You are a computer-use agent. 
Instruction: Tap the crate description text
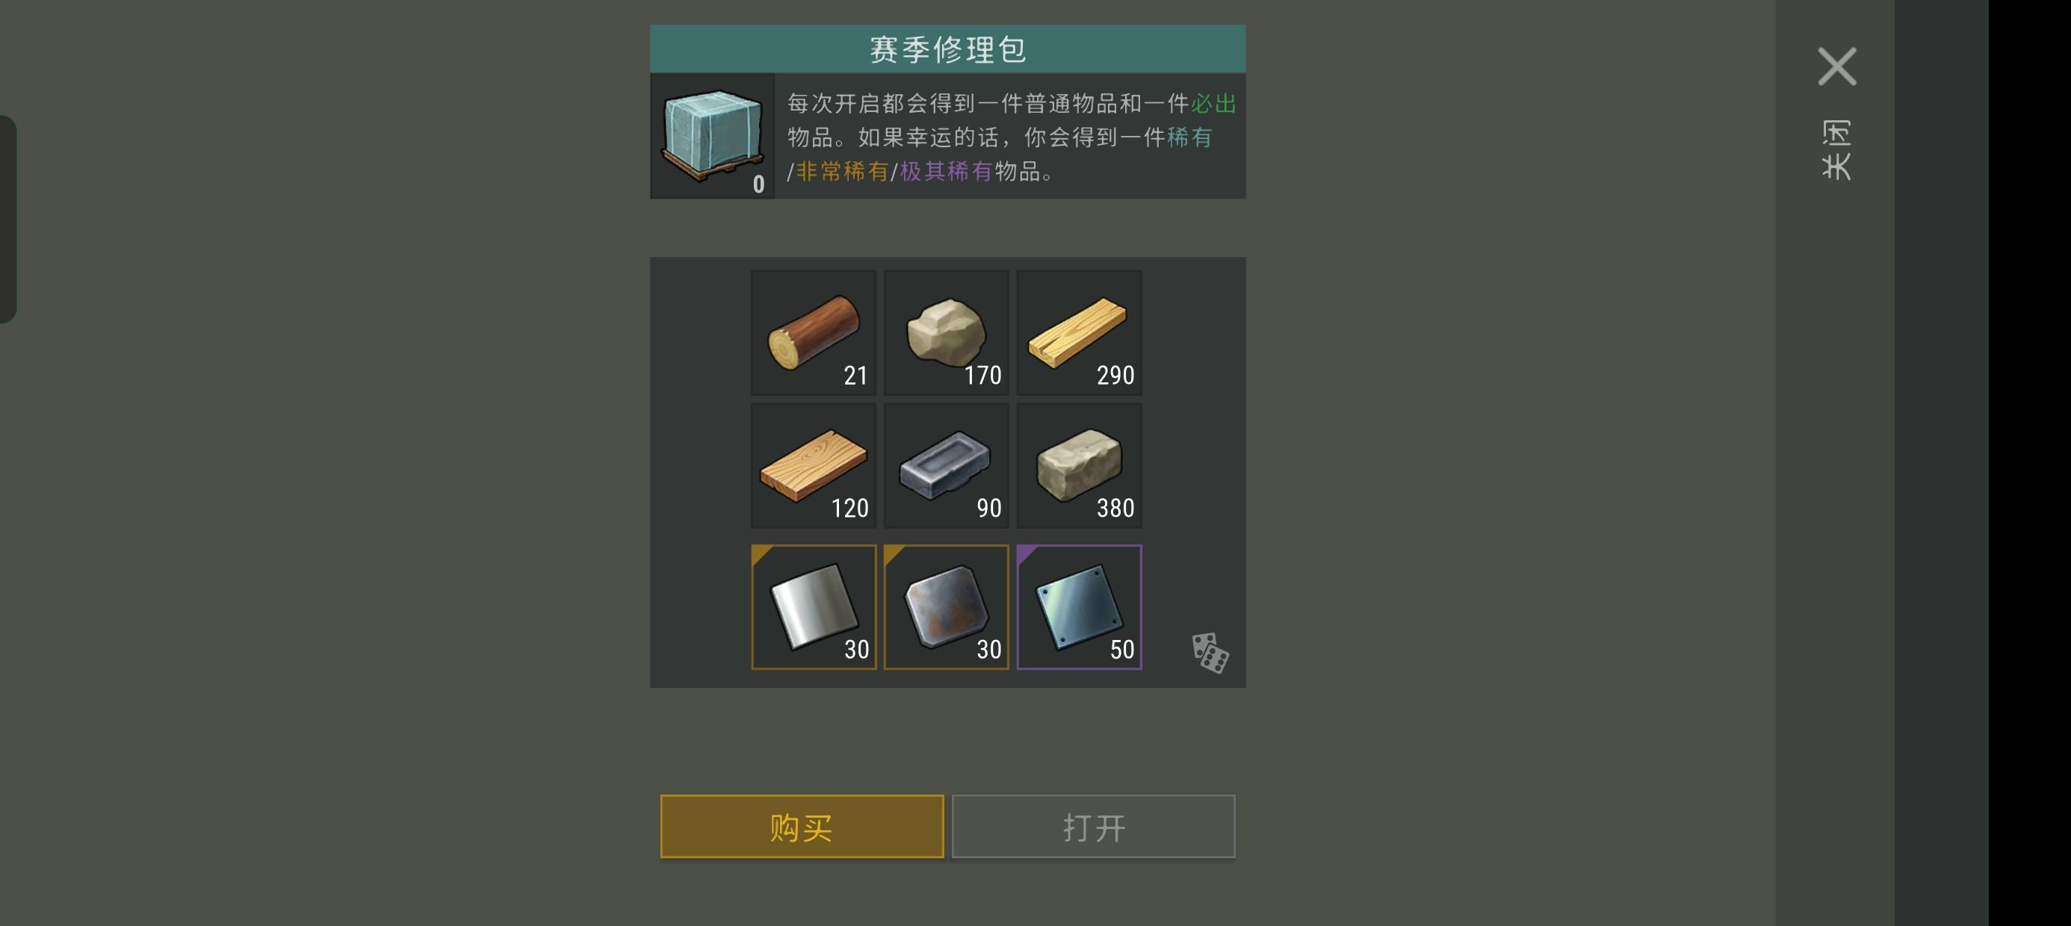[1012, 137]
